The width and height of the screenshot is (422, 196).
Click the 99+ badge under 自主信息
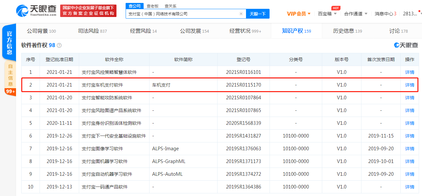coord(10,91)
